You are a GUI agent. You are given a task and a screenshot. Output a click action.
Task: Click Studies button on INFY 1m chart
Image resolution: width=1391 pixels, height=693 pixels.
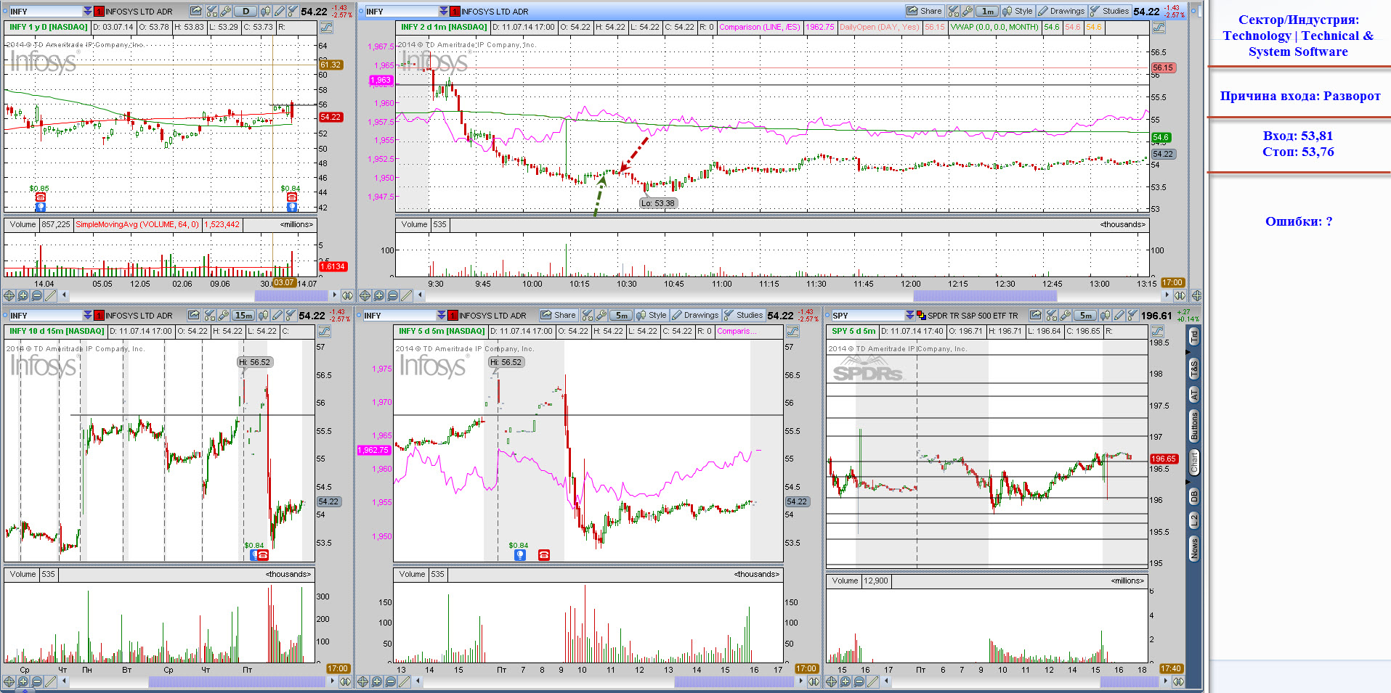pos(1110,11)
